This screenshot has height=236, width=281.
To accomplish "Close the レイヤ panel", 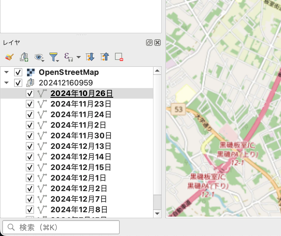I will point(158,43).
